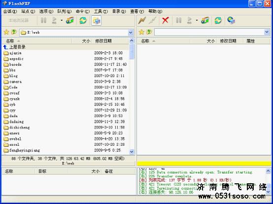Open the 队列 menu
273x204 pixels.
pos(64,11)
